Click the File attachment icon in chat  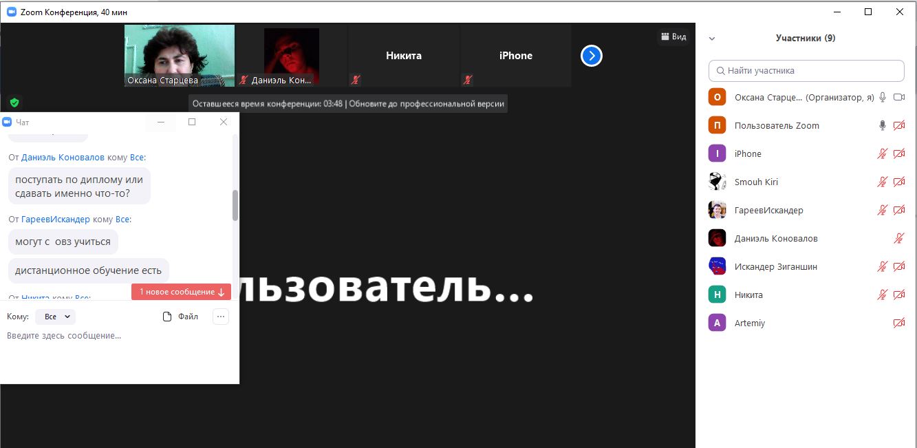[x=167, y=317]
